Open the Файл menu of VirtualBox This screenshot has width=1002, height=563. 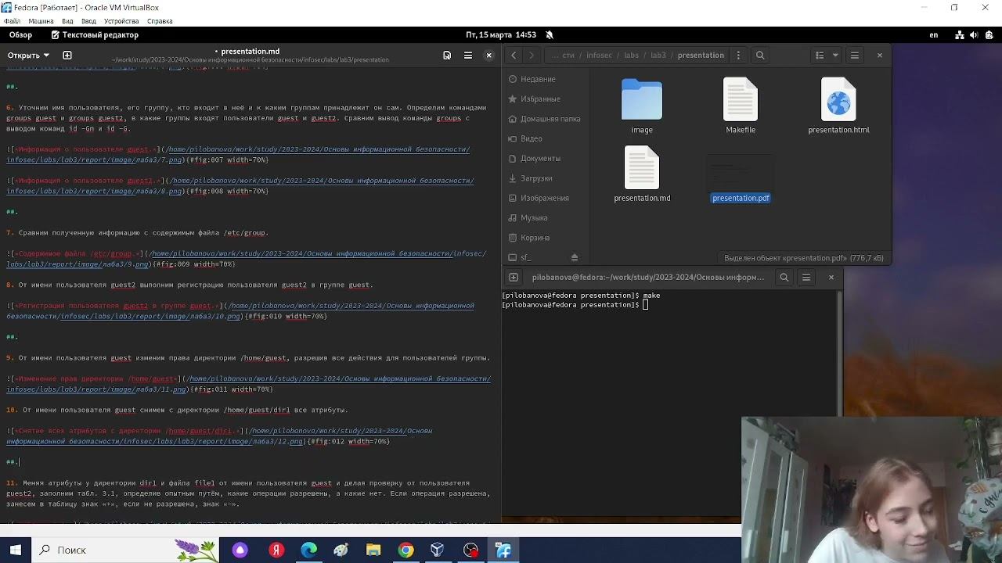(x=12, y=21)
